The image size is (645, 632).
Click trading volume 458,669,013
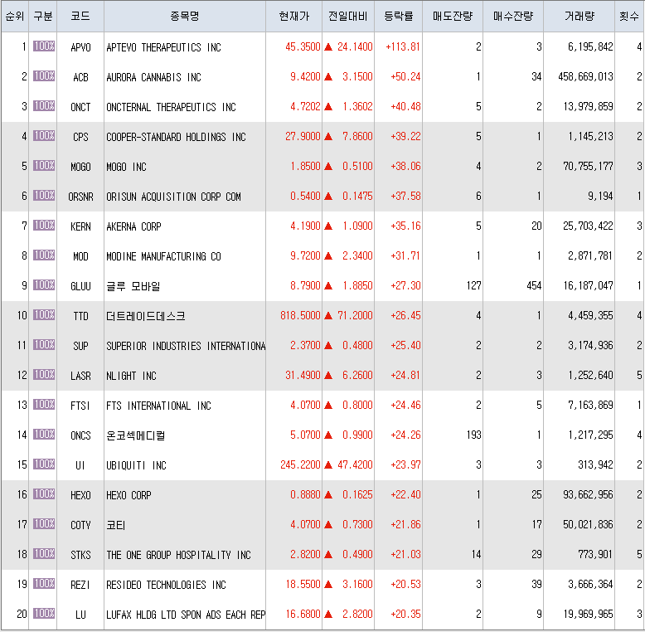pos(585,76)
